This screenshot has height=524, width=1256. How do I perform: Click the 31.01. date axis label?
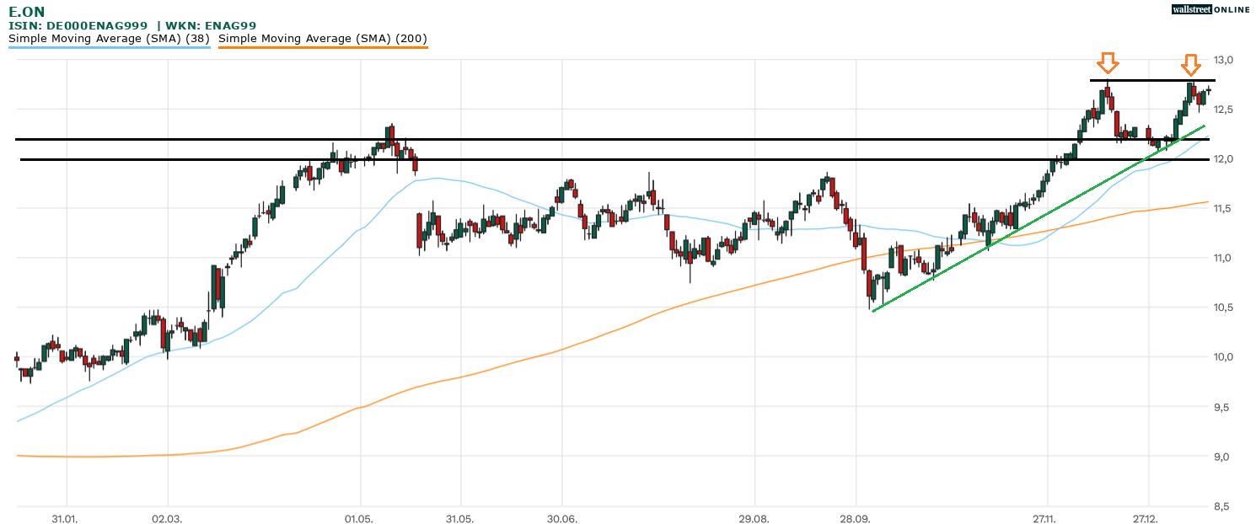[65, 518]
